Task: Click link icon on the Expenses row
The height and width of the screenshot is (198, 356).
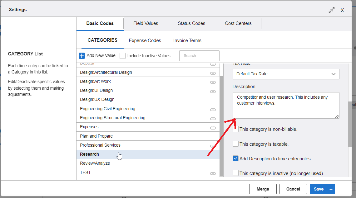Action: click(x=213, y=128)
